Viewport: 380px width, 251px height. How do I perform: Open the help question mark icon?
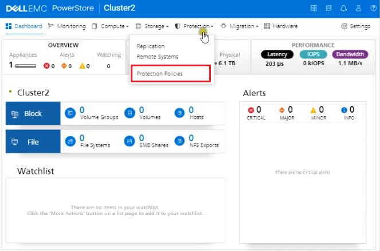coord(372,8)
